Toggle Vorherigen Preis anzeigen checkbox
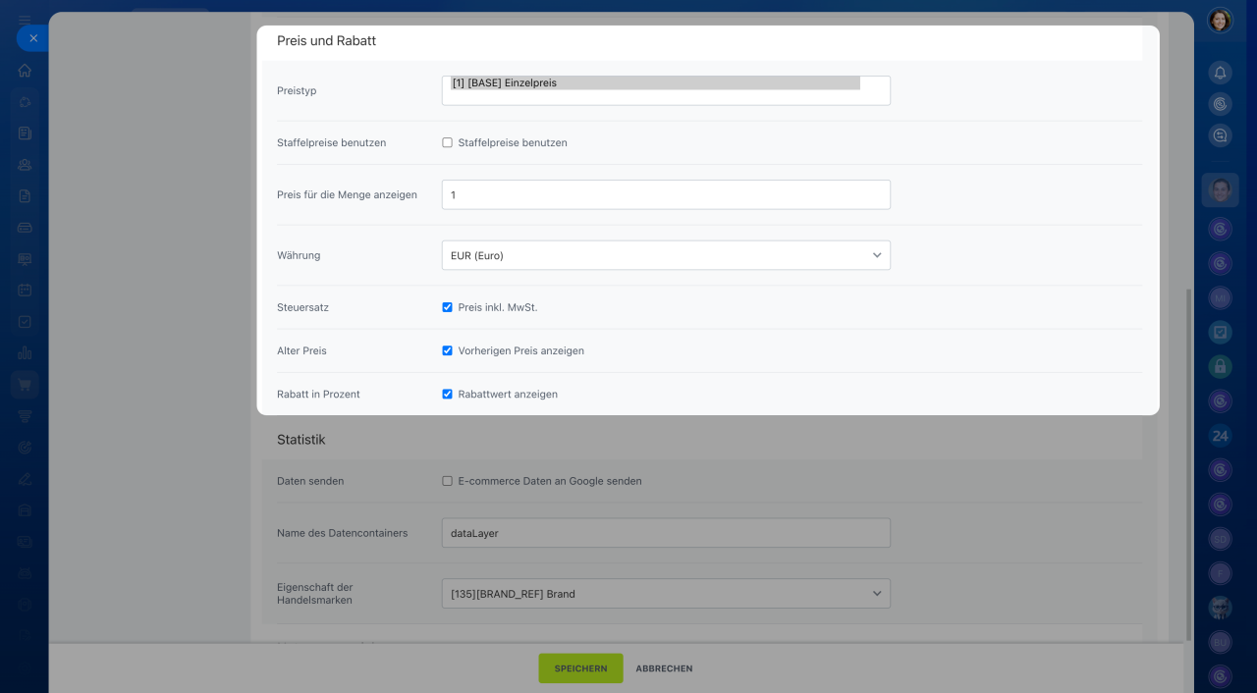Viewport: 1257px width, 693px height. (x=447, y=350)
